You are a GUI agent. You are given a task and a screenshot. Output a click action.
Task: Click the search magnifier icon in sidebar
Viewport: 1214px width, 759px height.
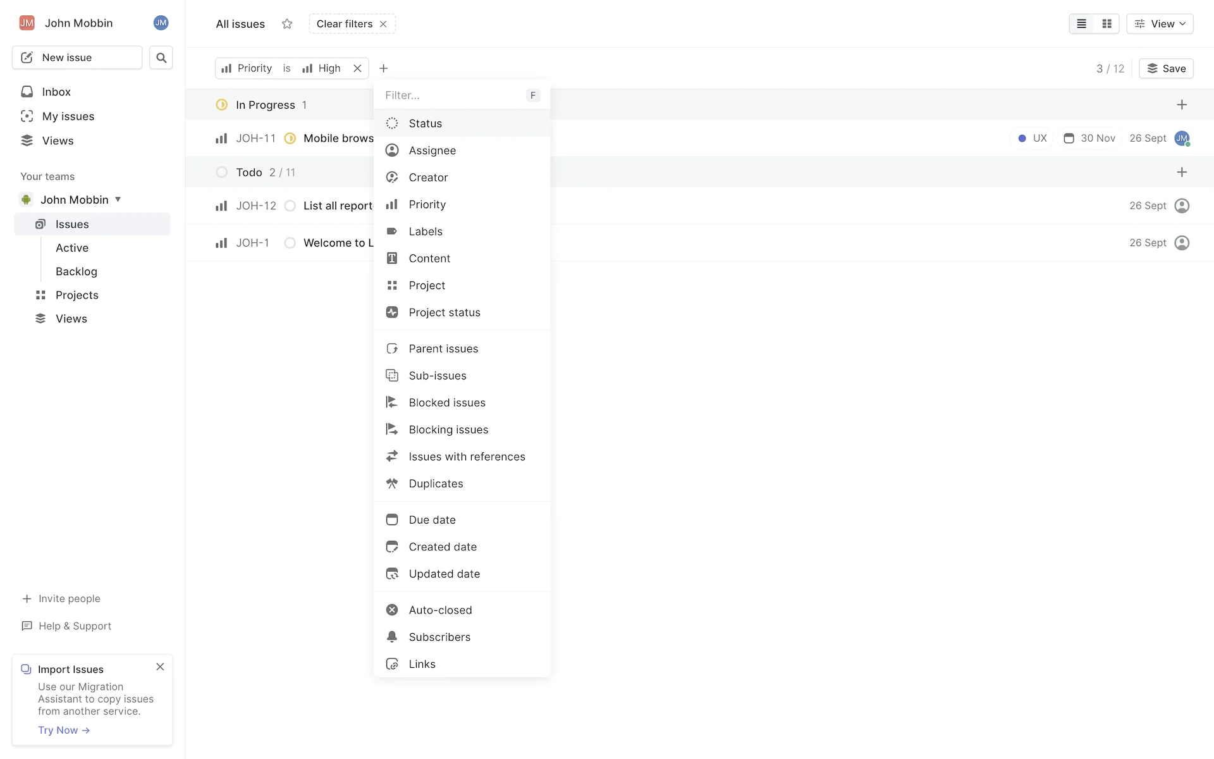click(161, 58)
